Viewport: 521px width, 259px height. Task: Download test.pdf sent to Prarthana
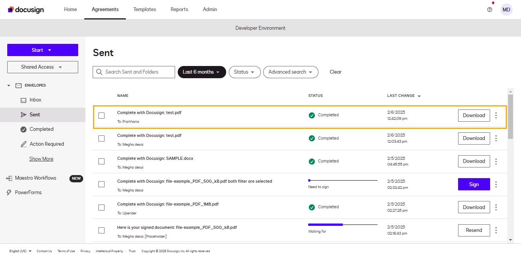tap(474, 116)
